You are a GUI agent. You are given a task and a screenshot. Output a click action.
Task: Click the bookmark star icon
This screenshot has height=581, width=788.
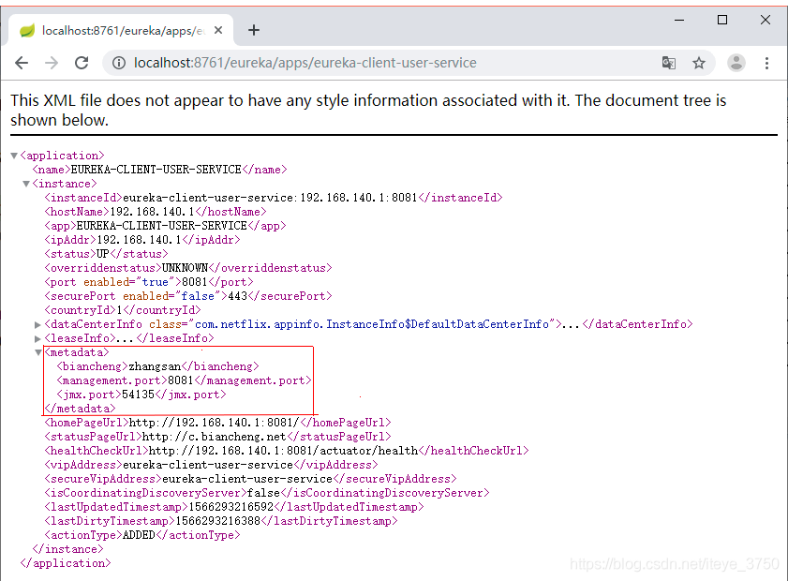699,63
